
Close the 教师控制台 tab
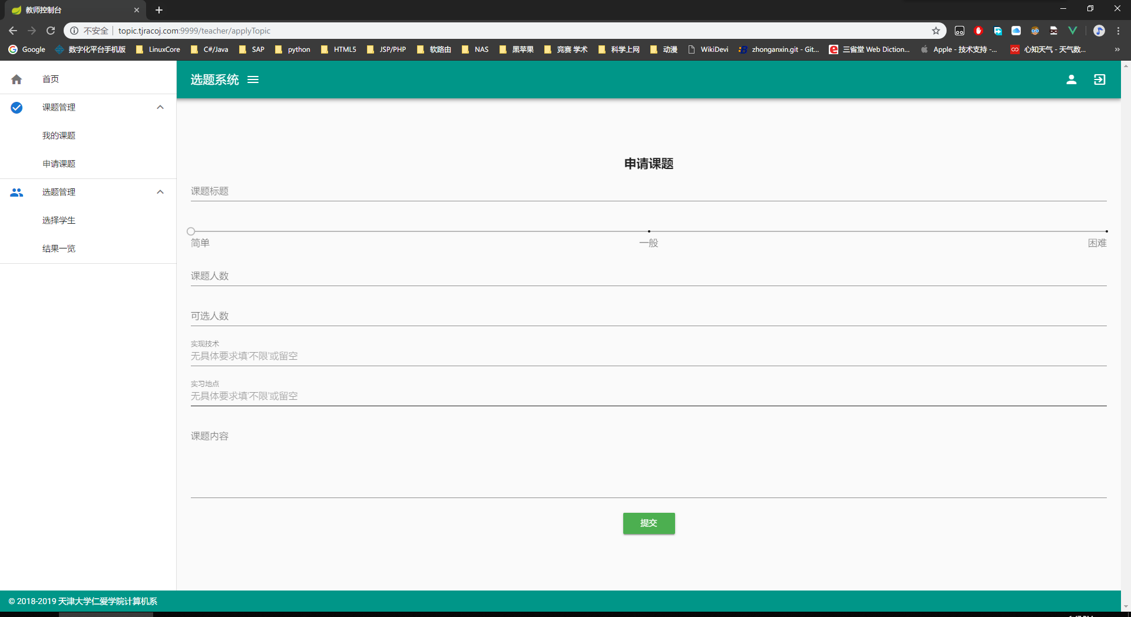coord(137,10)
